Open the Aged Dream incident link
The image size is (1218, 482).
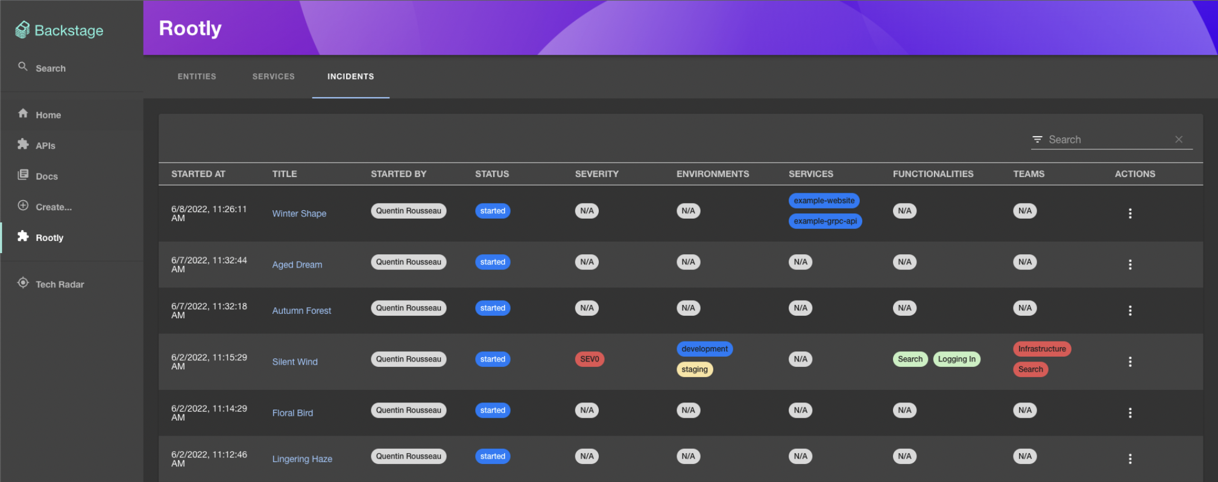pyautogui.click(x=297, y=264)
